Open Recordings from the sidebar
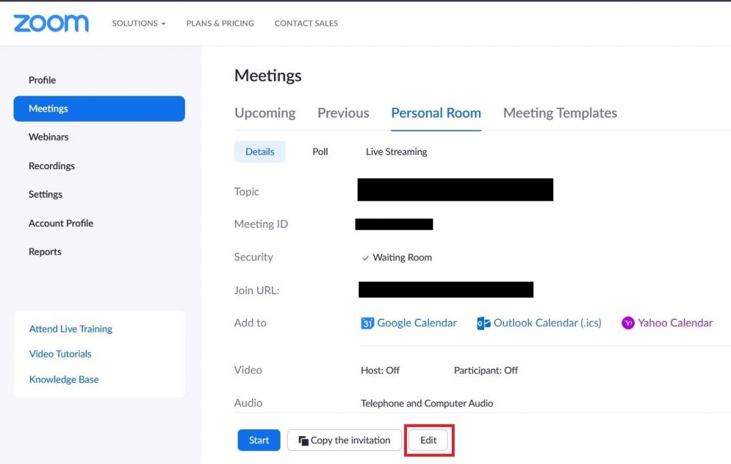The width and height of the screenshot is (731, 464). 51,166
